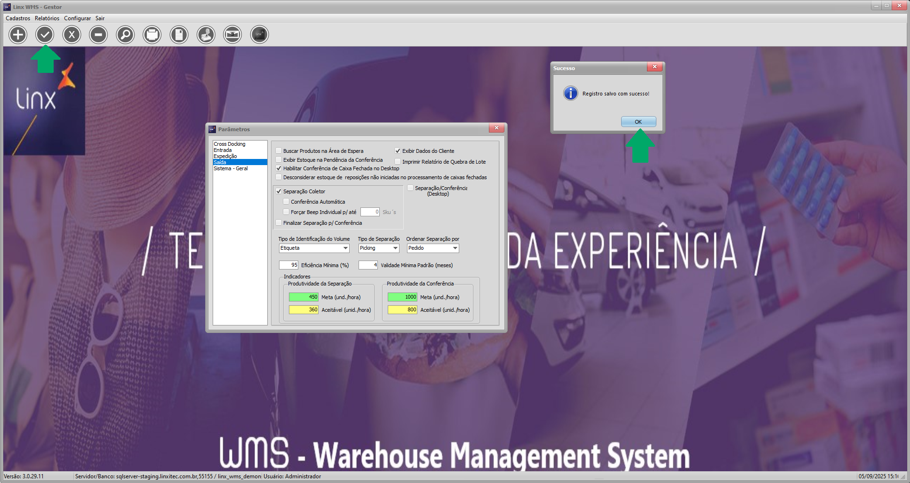The image size is (910, 483).
Task: Click the Servidor/Banco status bar entry
Action: pyautogui.click(x=168, y=476)
